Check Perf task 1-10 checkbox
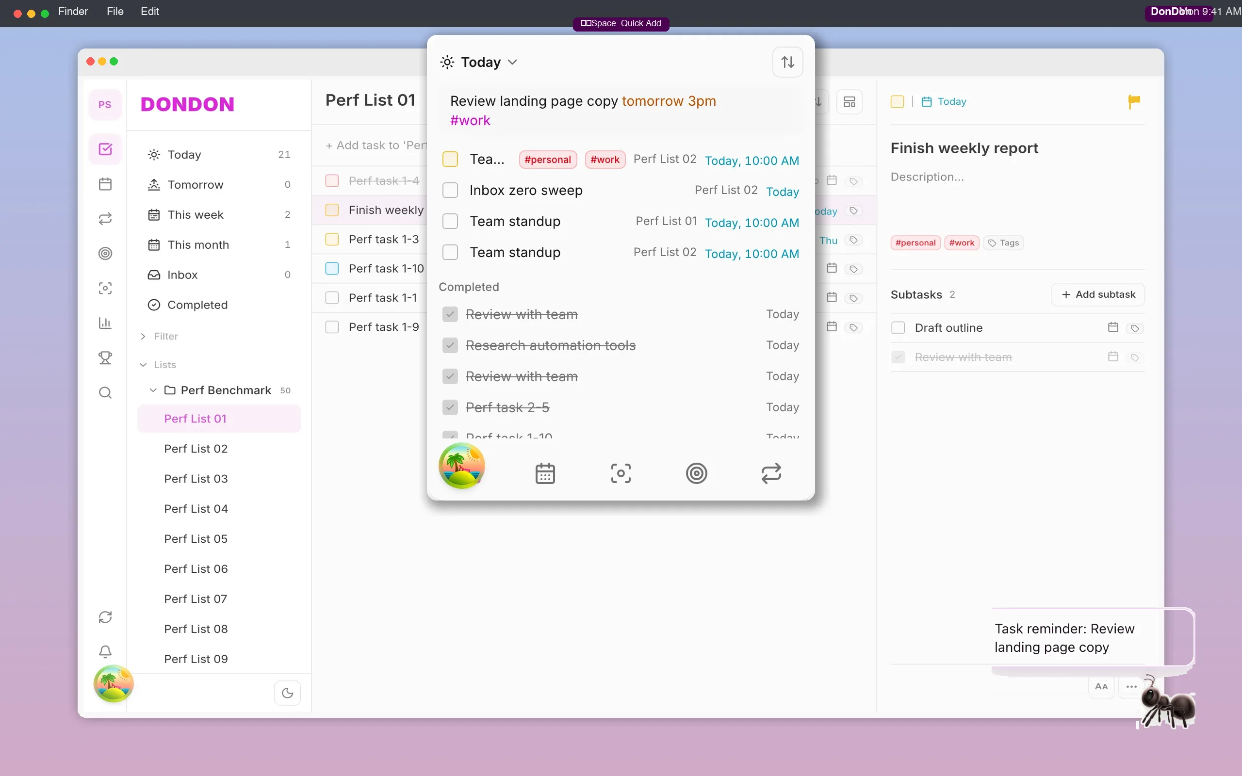 [x=332, y=269]
